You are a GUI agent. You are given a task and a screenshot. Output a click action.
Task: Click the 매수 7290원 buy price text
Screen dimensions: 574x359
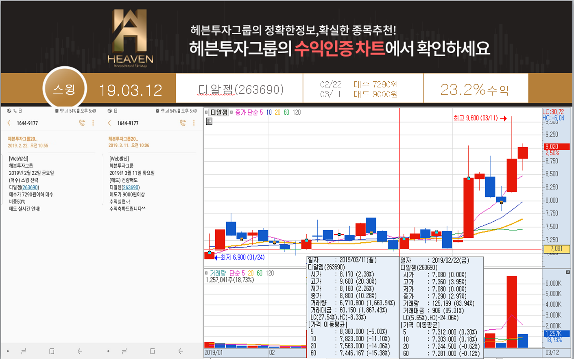point(375,85)
